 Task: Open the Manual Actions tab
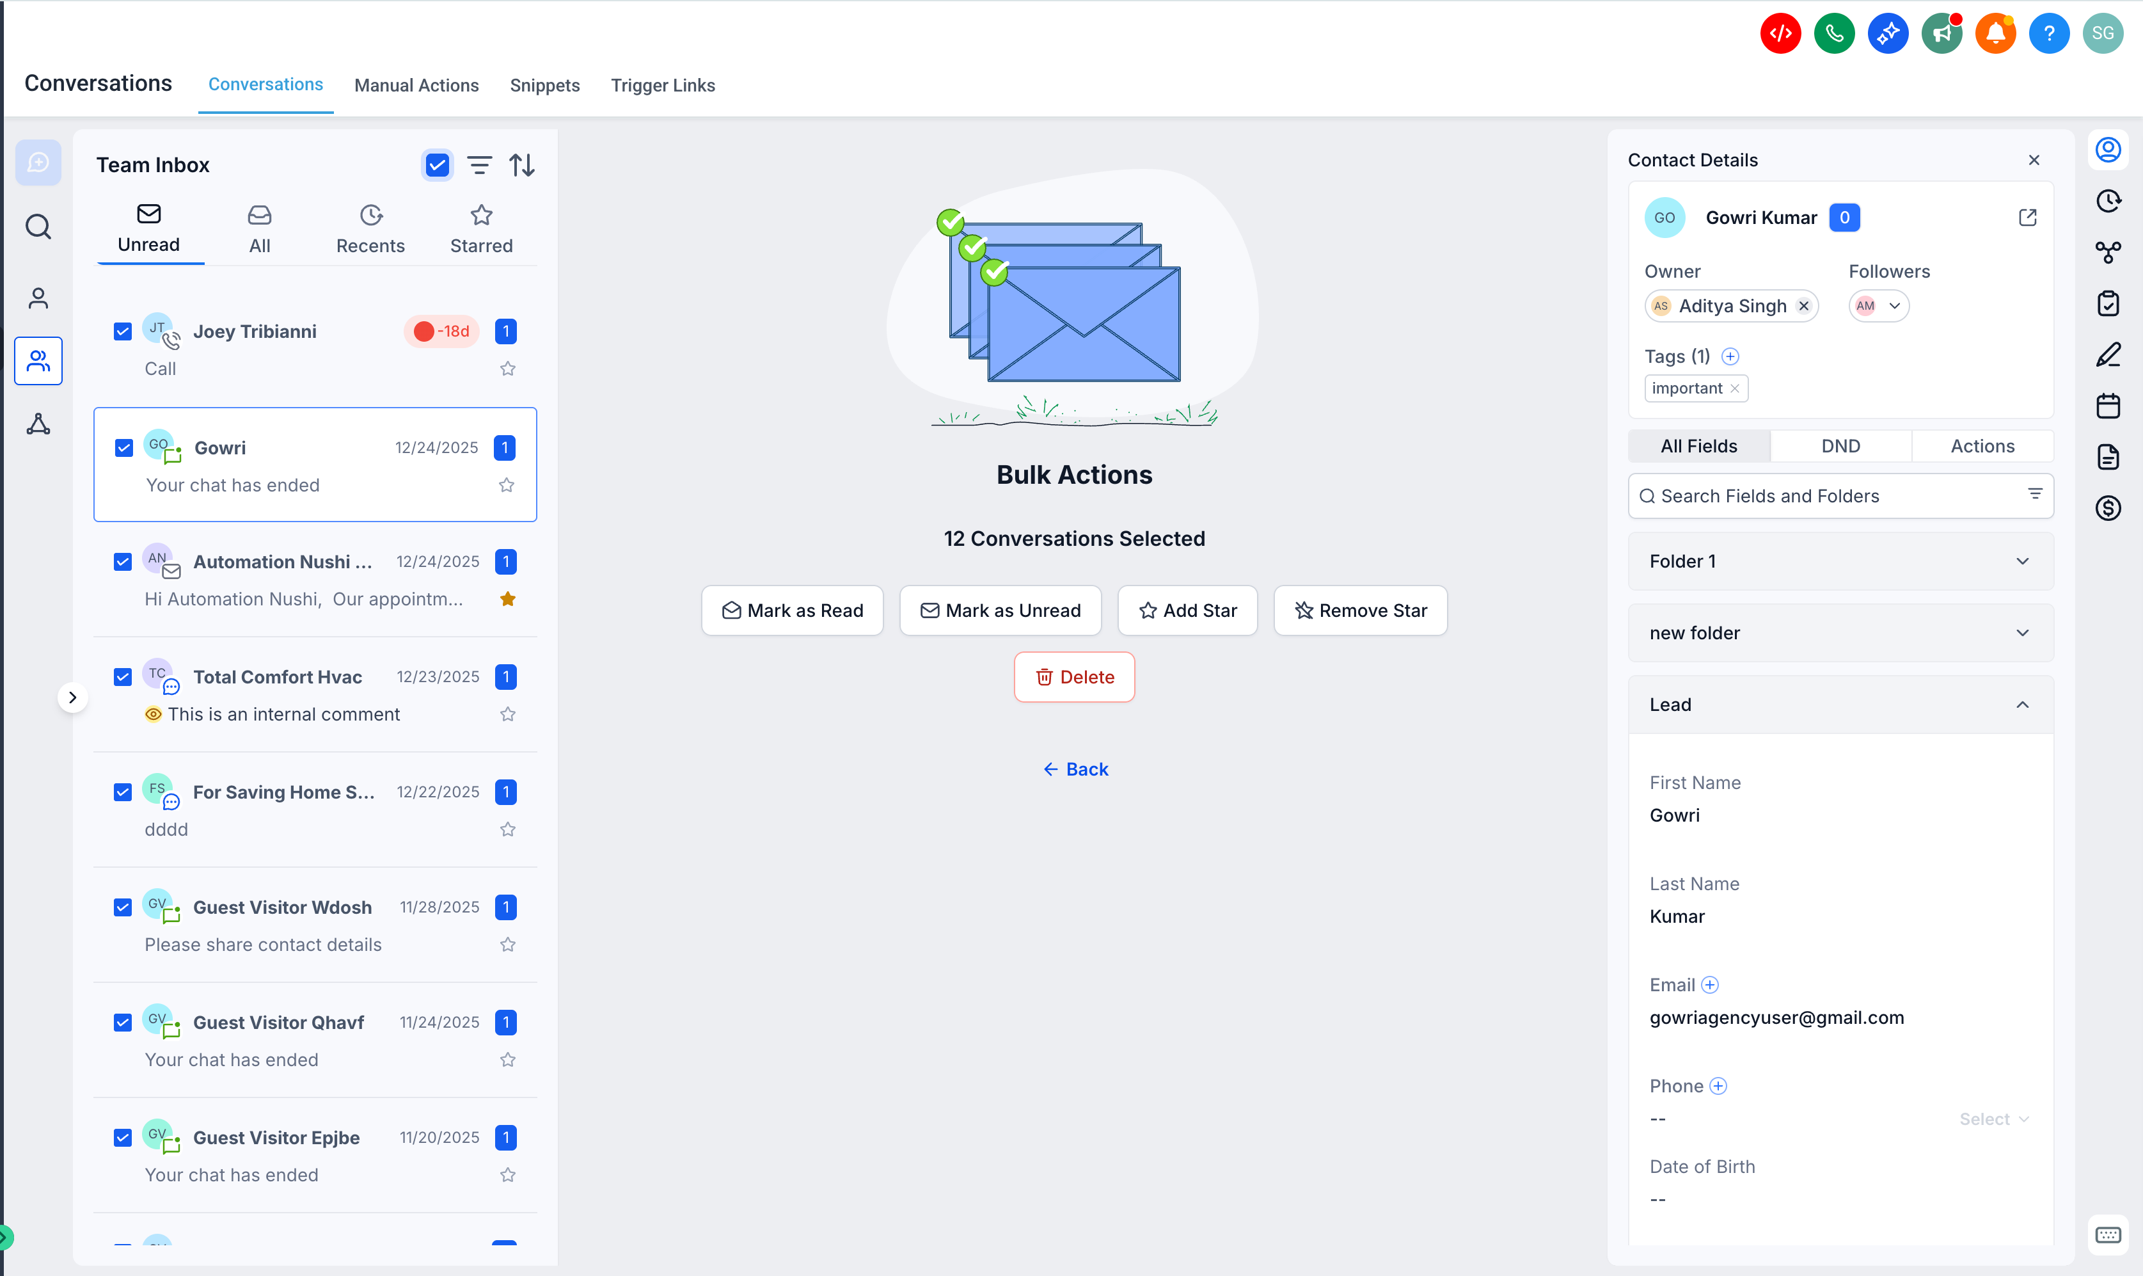click(416, 85)
